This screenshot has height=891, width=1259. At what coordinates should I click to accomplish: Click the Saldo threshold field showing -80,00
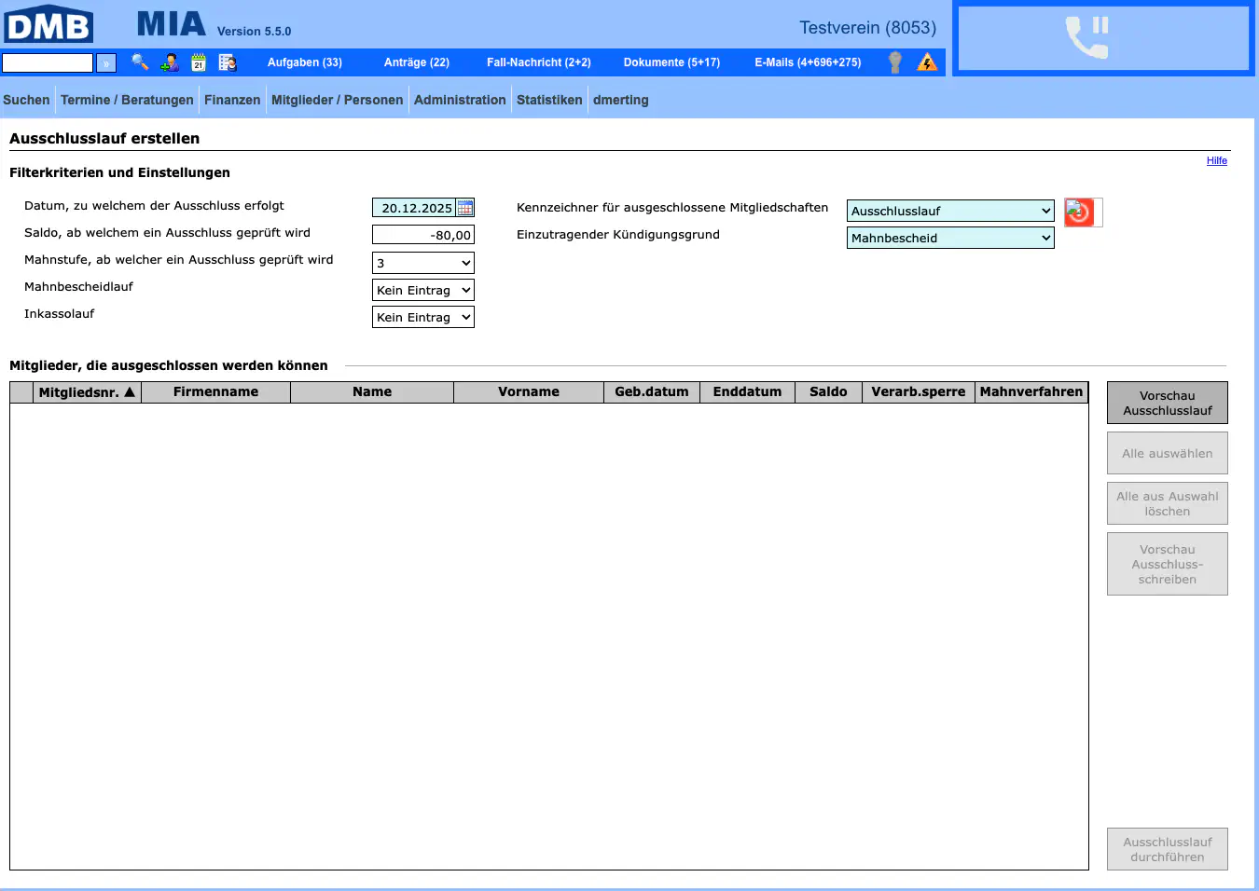tap(422, 235)
